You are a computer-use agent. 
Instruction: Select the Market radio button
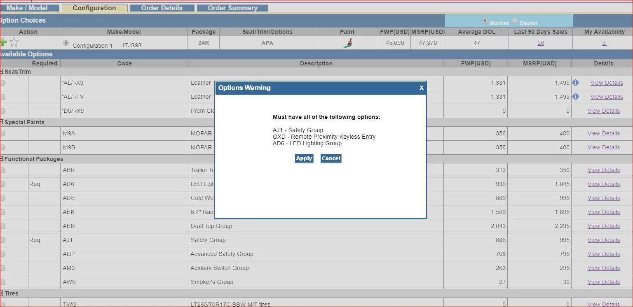(x=485, y=21)
